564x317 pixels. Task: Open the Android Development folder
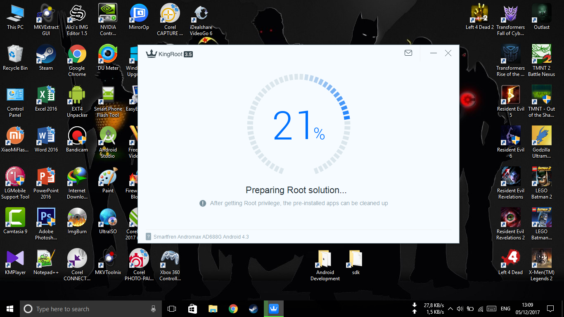pos(325,265)
